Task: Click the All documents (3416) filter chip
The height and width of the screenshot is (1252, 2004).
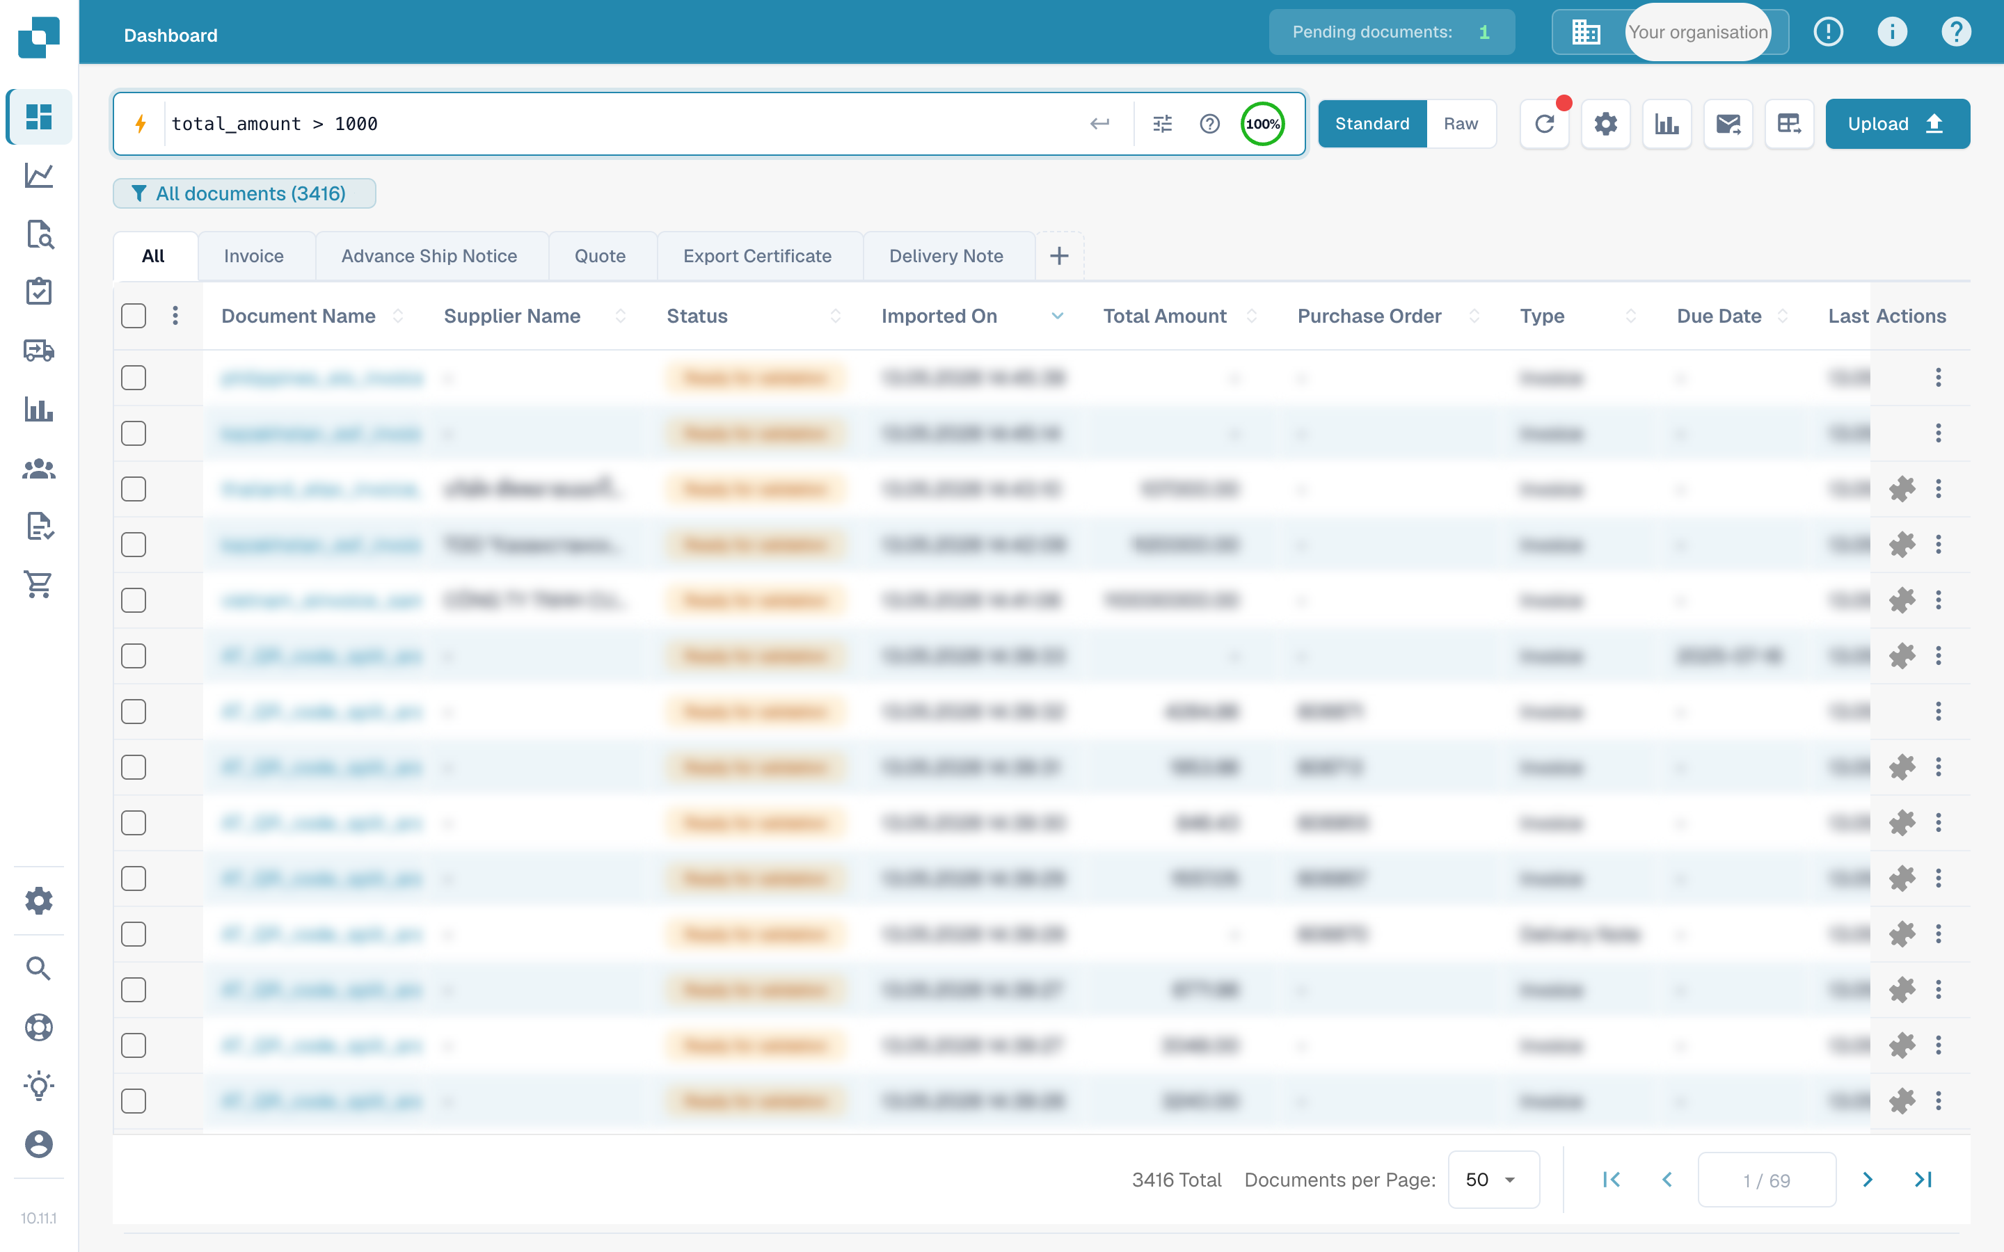Action: 244,193
